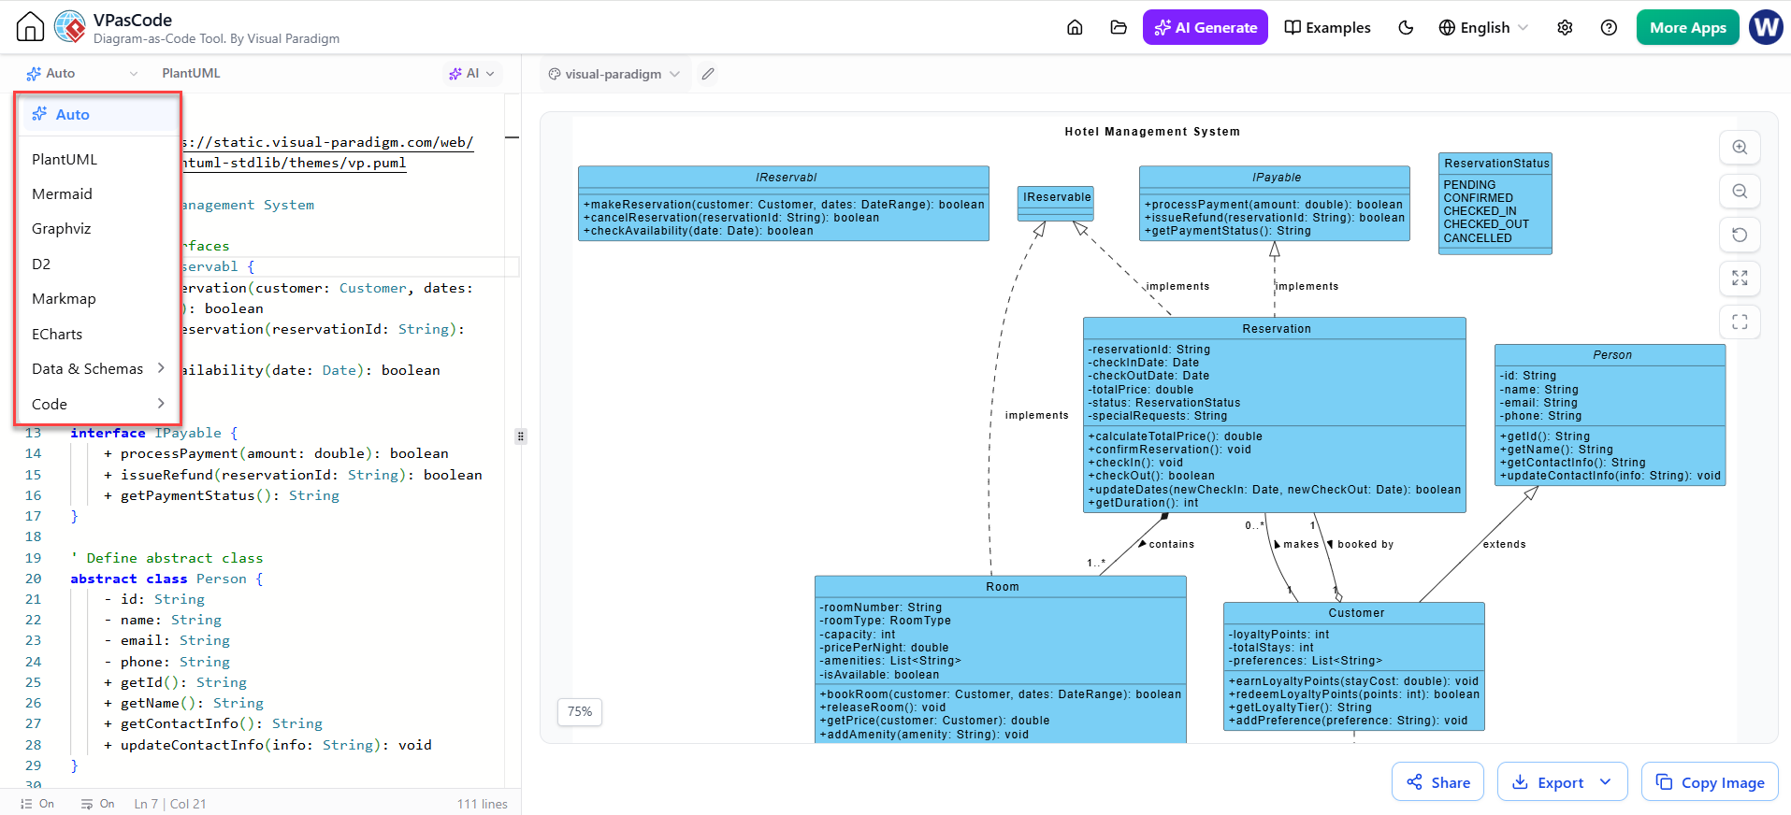1791x815 pixels.
Task: Toggle dark mode moon icon
Action: (1406, 27)
